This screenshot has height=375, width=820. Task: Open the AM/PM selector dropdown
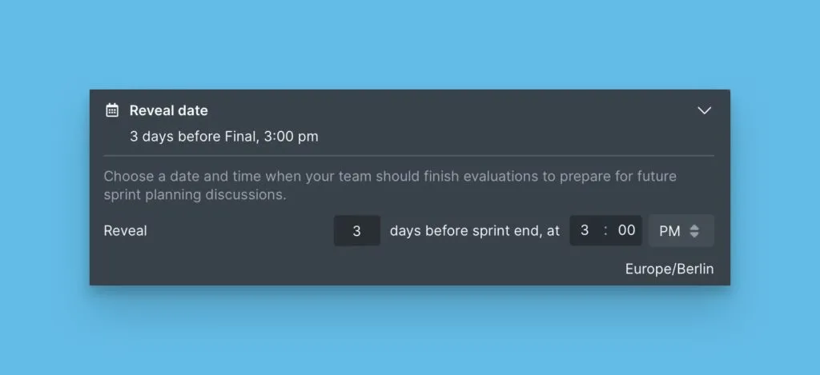pyautogui.click(x=681, y=231)
